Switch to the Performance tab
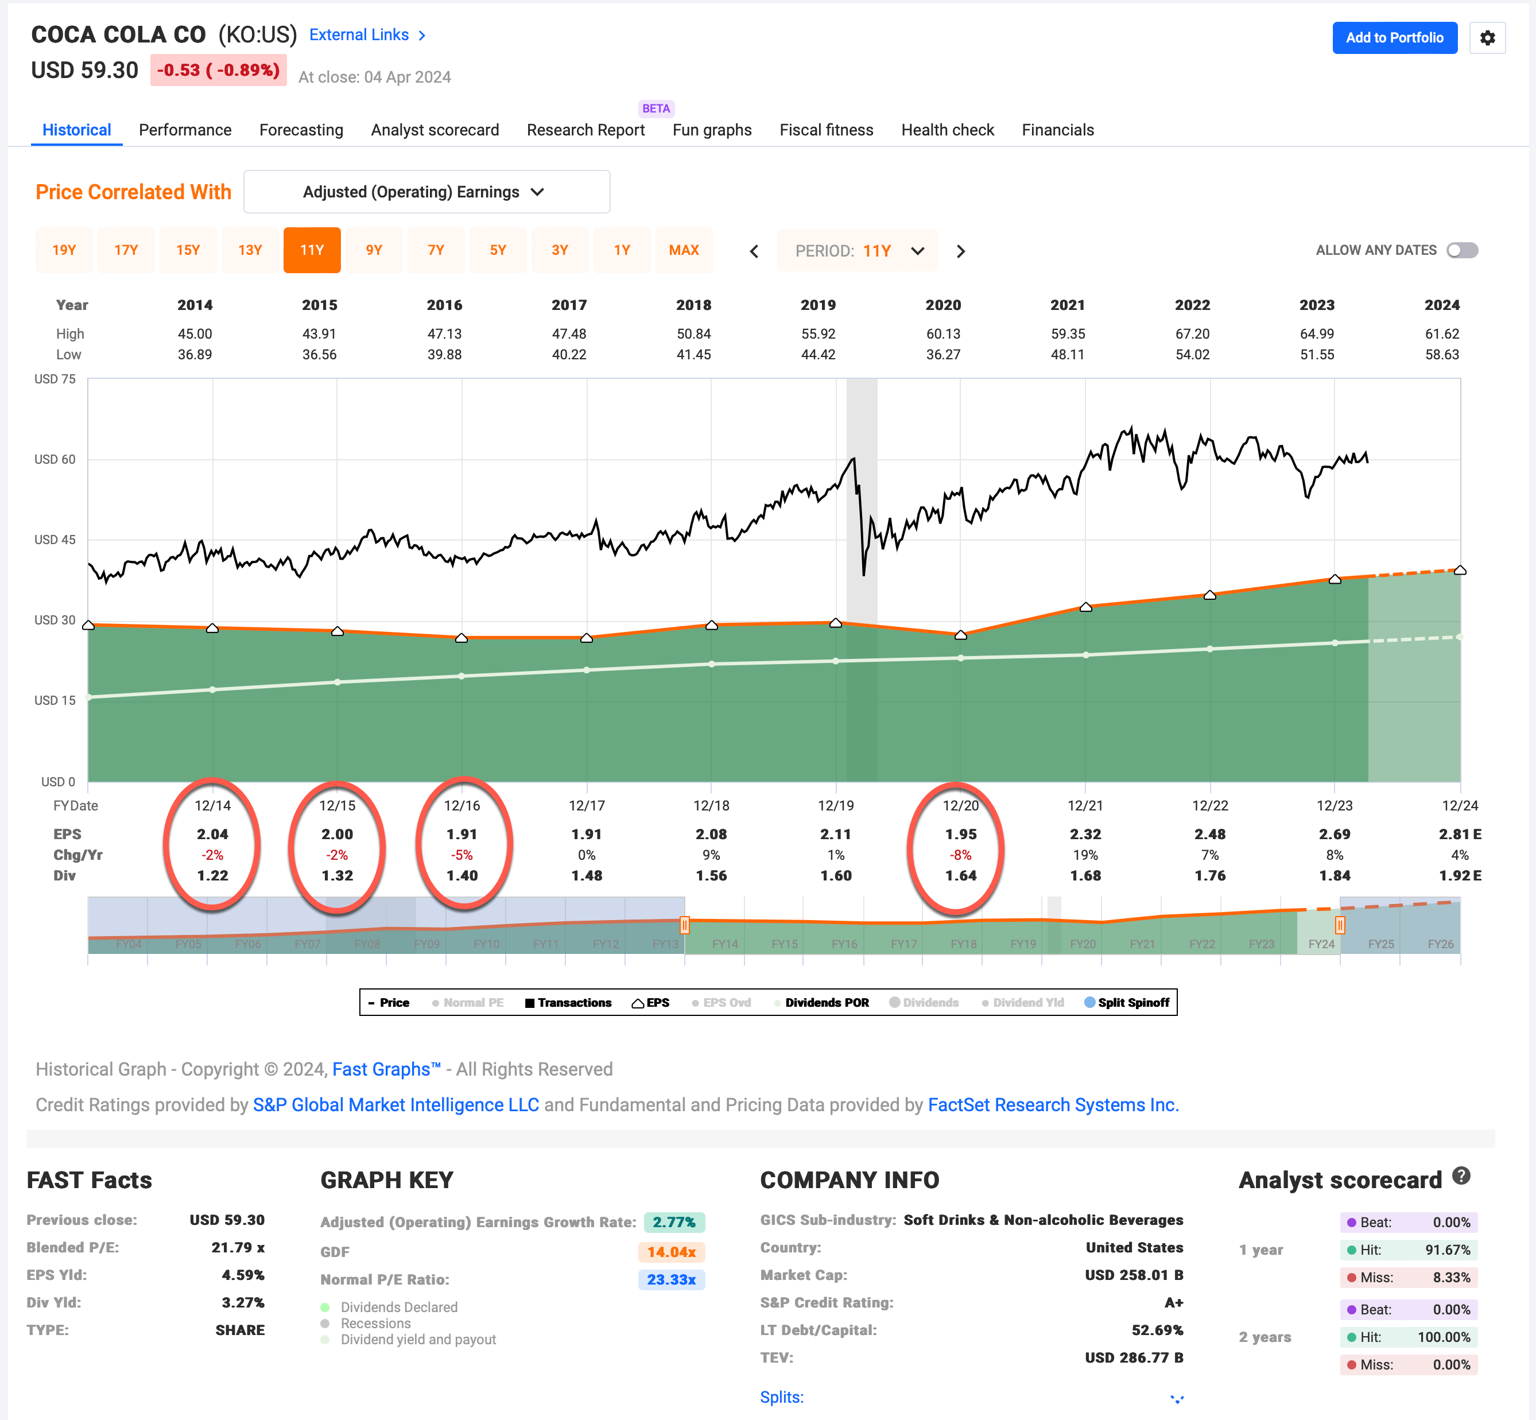This screenshot has width=1536, height=1420. [x=186, y=129]
